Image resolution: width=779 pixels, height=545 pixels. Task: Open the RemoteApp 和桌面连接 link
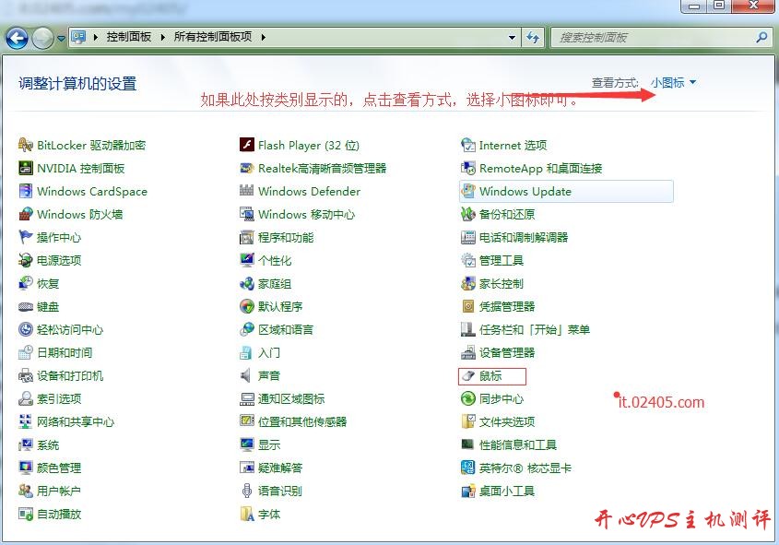point(540,168)
